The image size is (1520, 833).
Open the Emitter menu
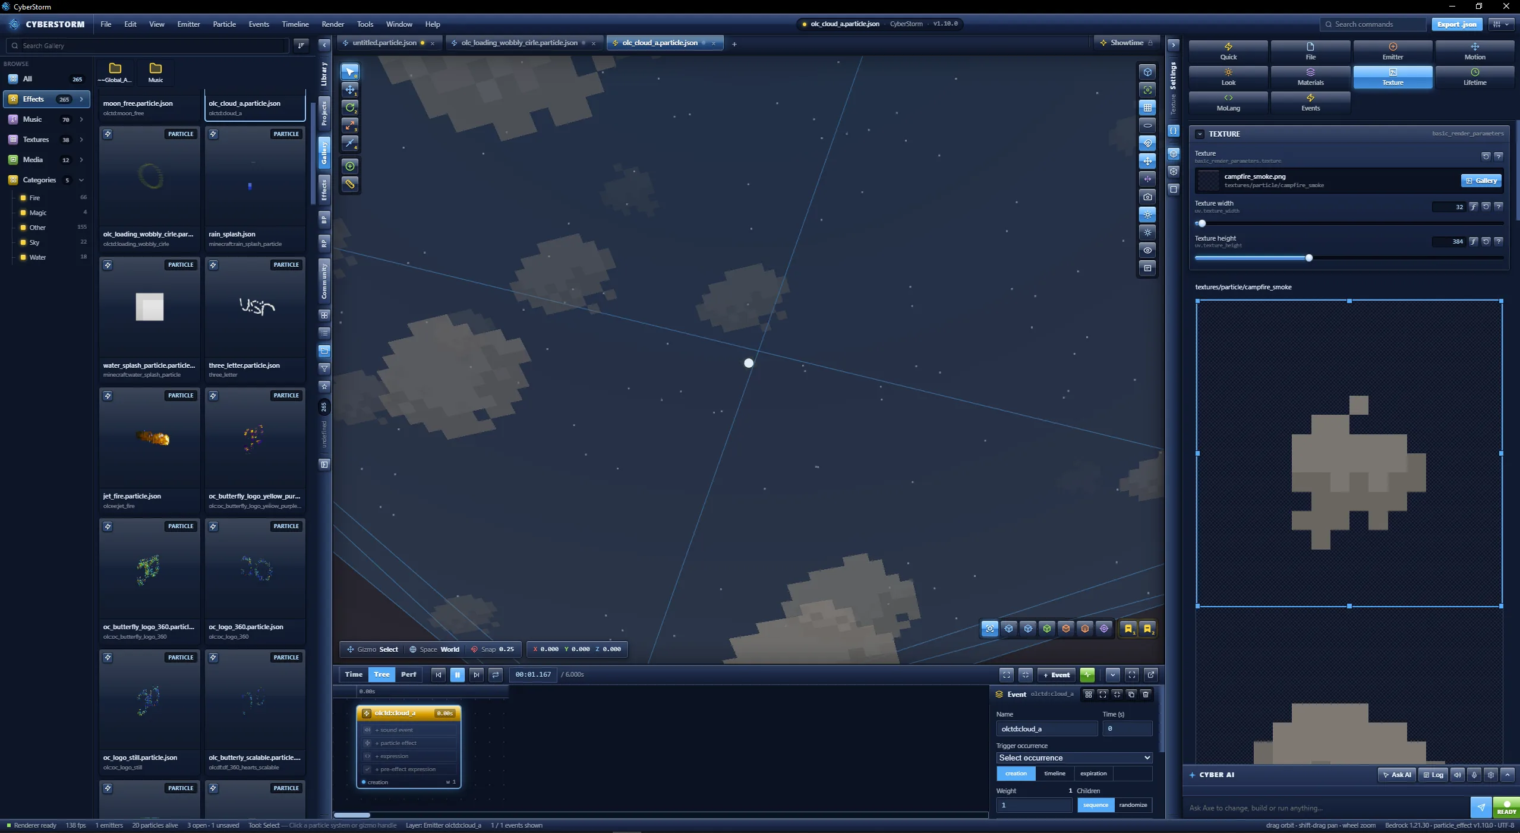click(188, 24)
